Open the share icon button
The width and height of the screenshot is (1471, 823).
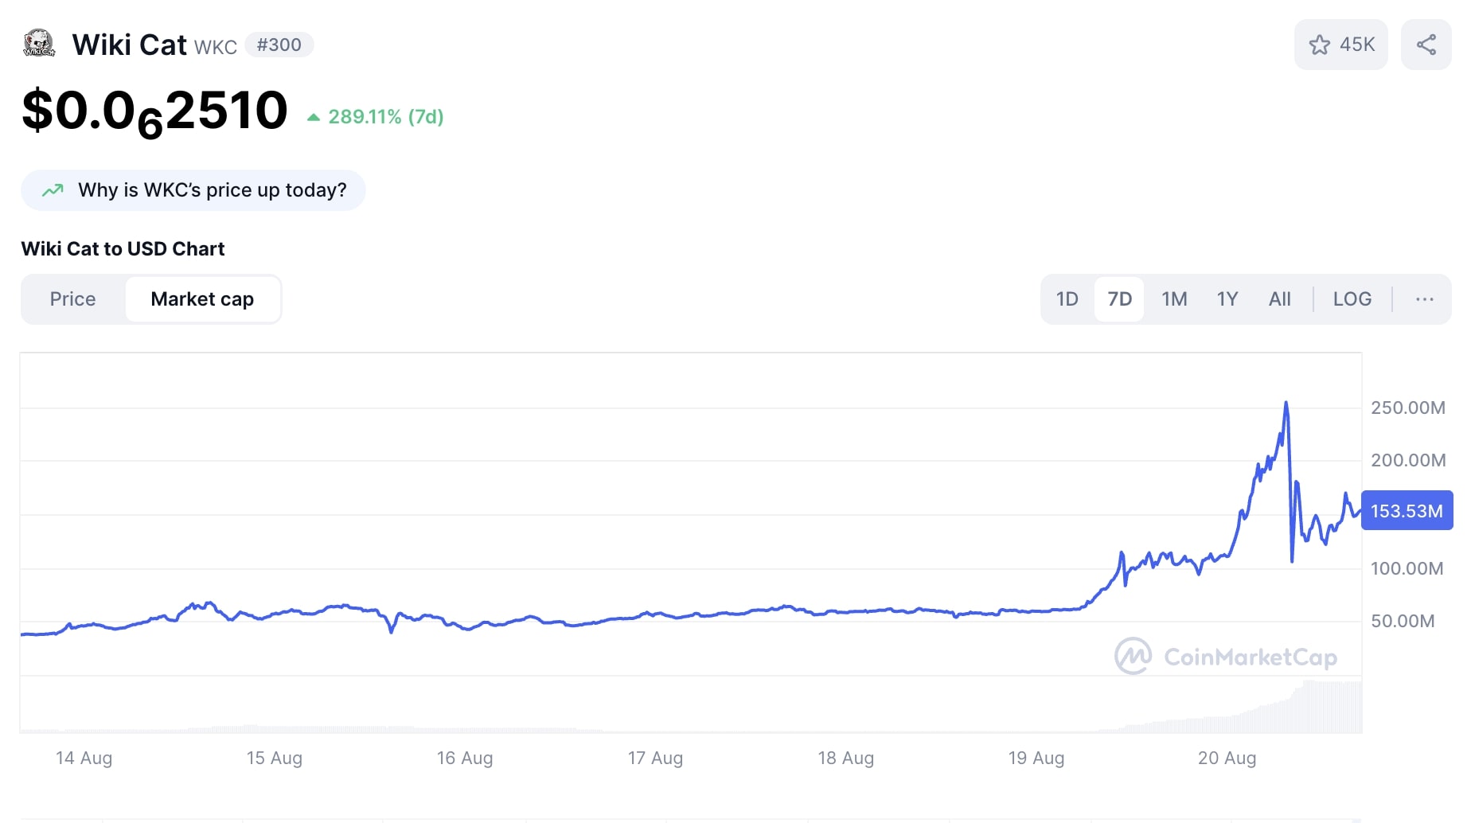(x=1426, y=45)
